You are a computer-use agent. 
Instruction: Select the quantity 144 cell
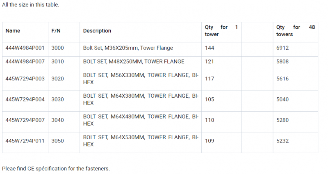pyautogui.click(x=210, y=48)
